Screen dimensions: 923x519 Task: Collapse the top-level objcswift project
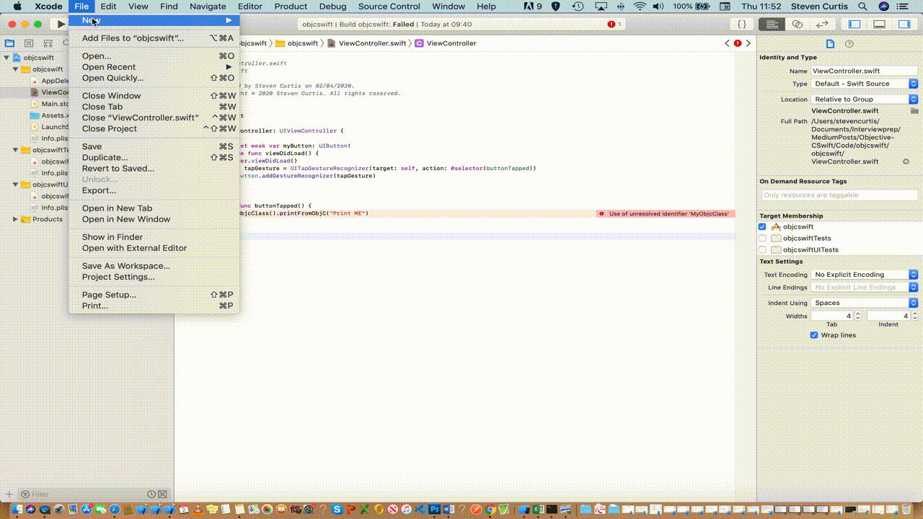pos(7,58)
